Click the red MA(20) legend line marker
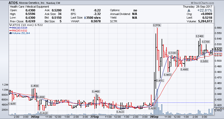The width and height of the screenshot is (224, 119). (10, 30)
